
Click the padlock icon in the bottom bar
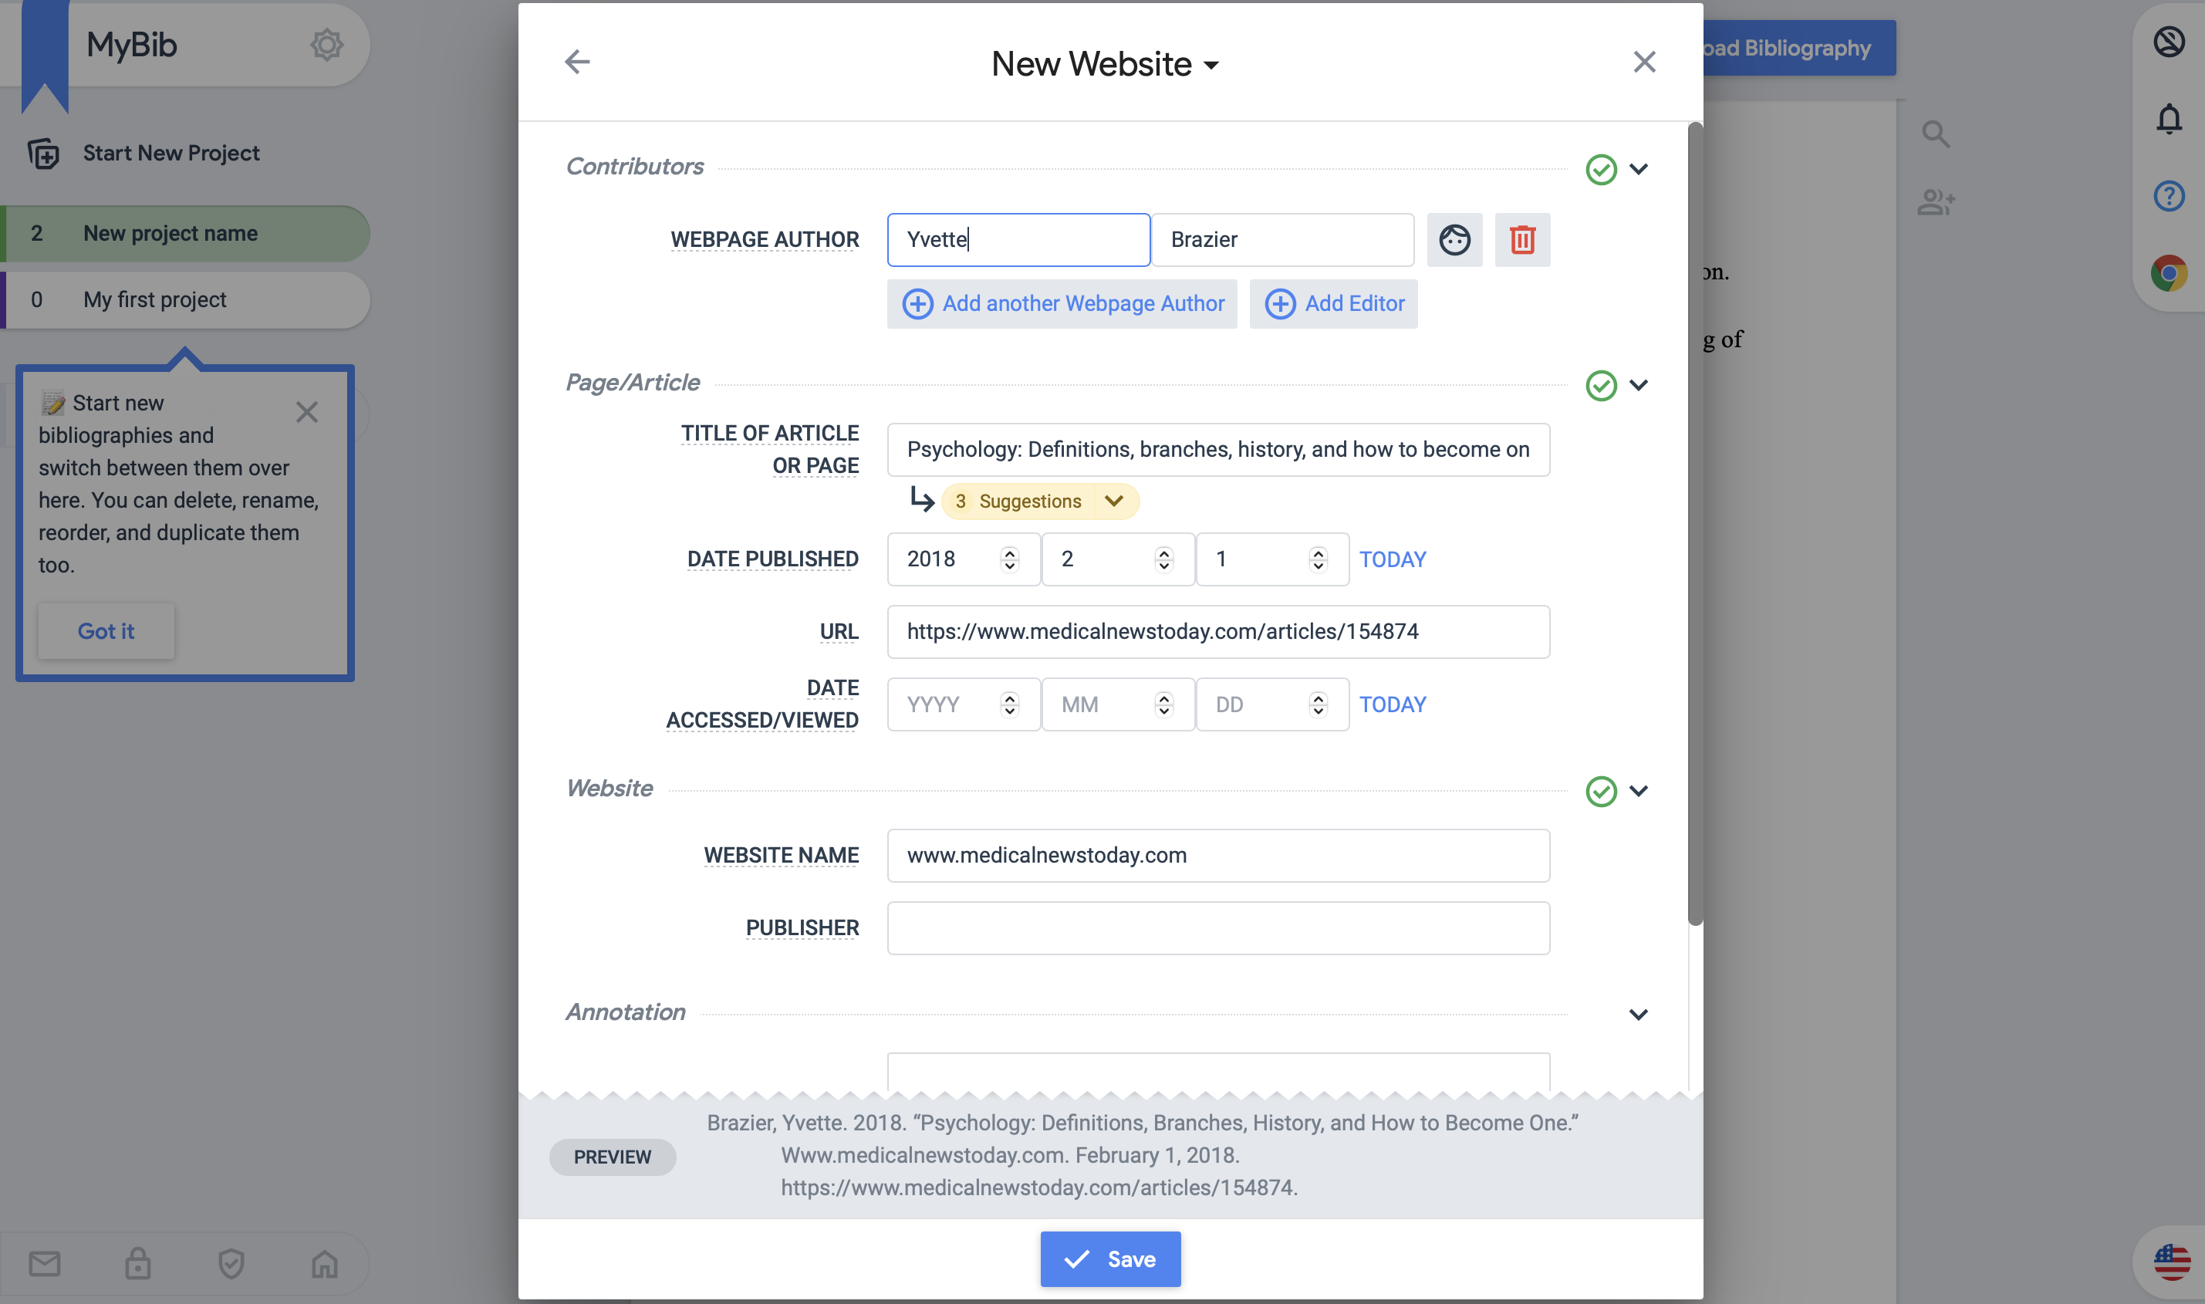click(x=138, y=1264)
